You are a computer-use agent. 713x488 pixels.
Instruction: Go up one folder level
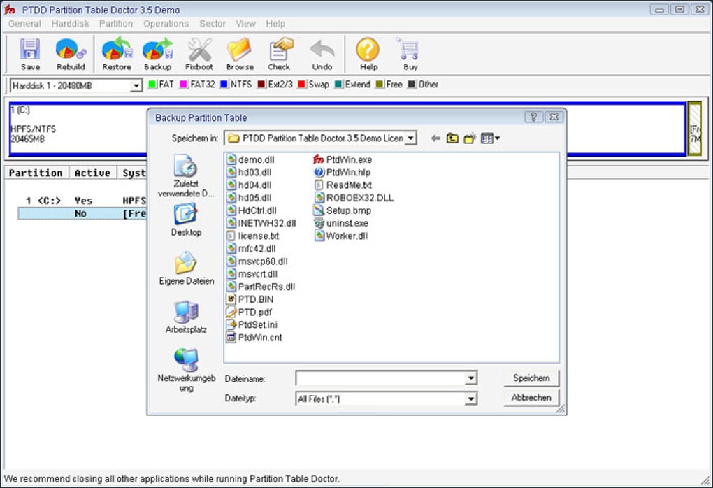[452, 138]
